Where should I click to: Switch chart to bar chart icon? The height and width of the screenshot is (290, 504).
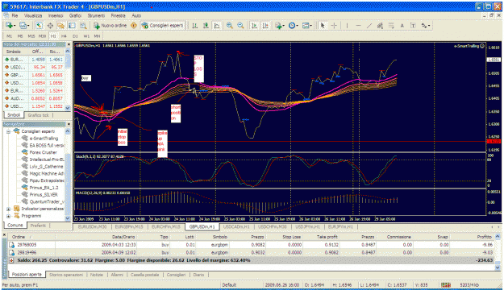click(x=195, y=25)
